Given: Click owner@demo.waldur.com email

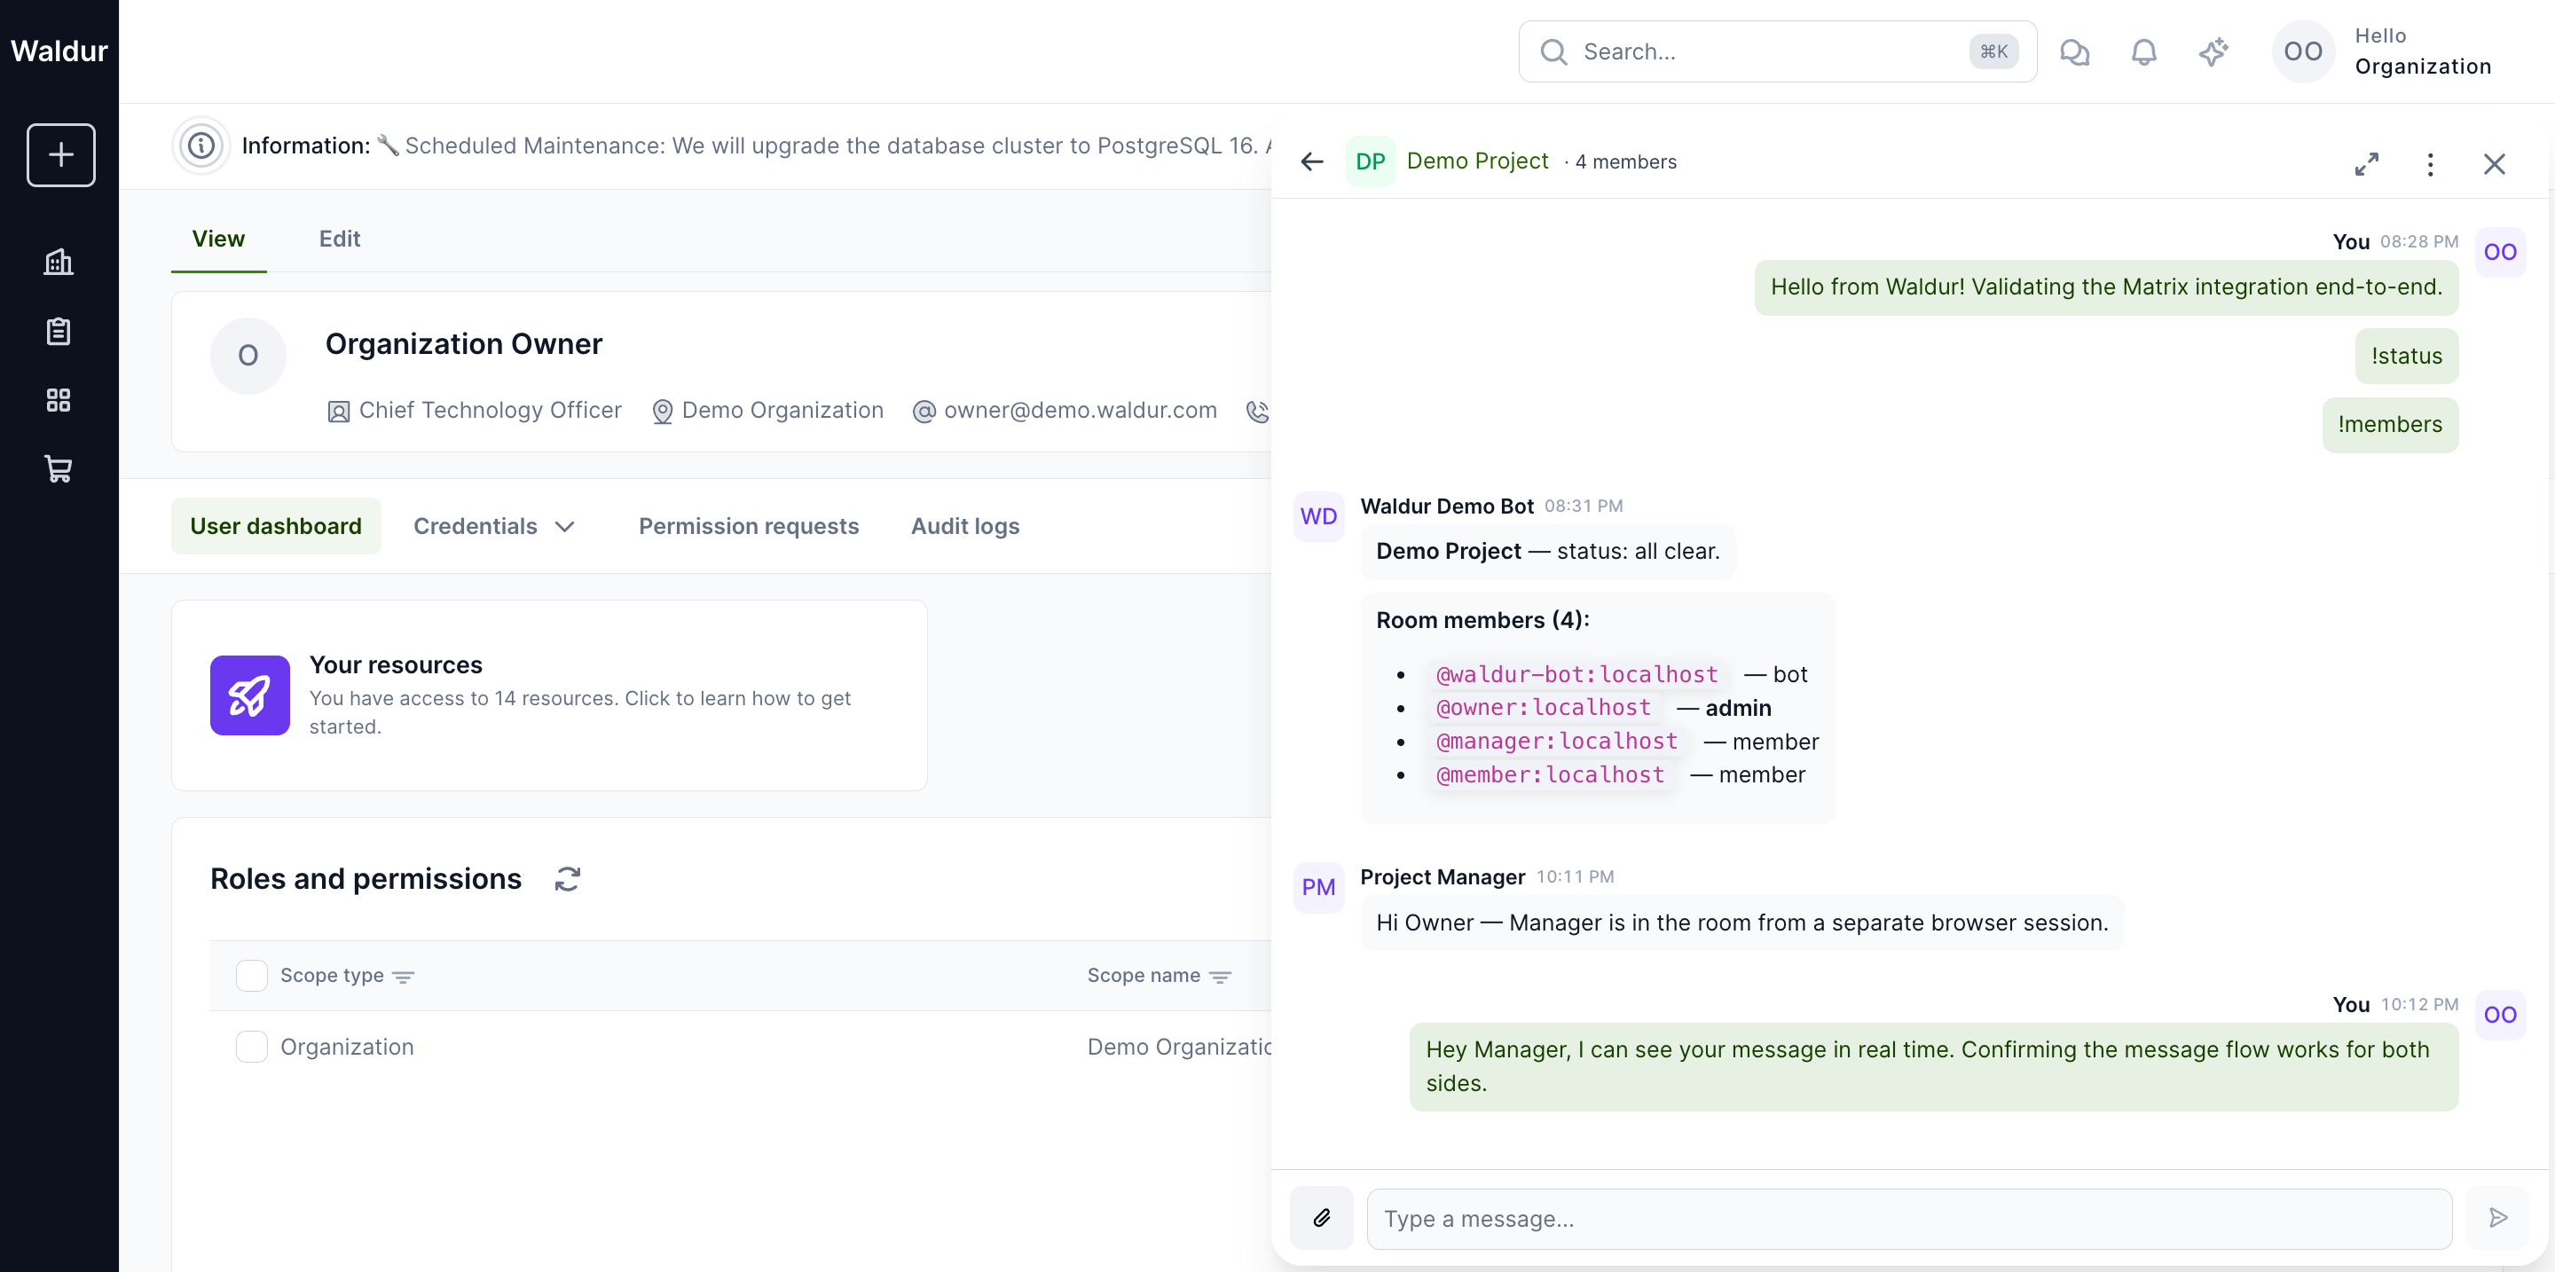Looking at the screenshot, I should point(1081,411).
